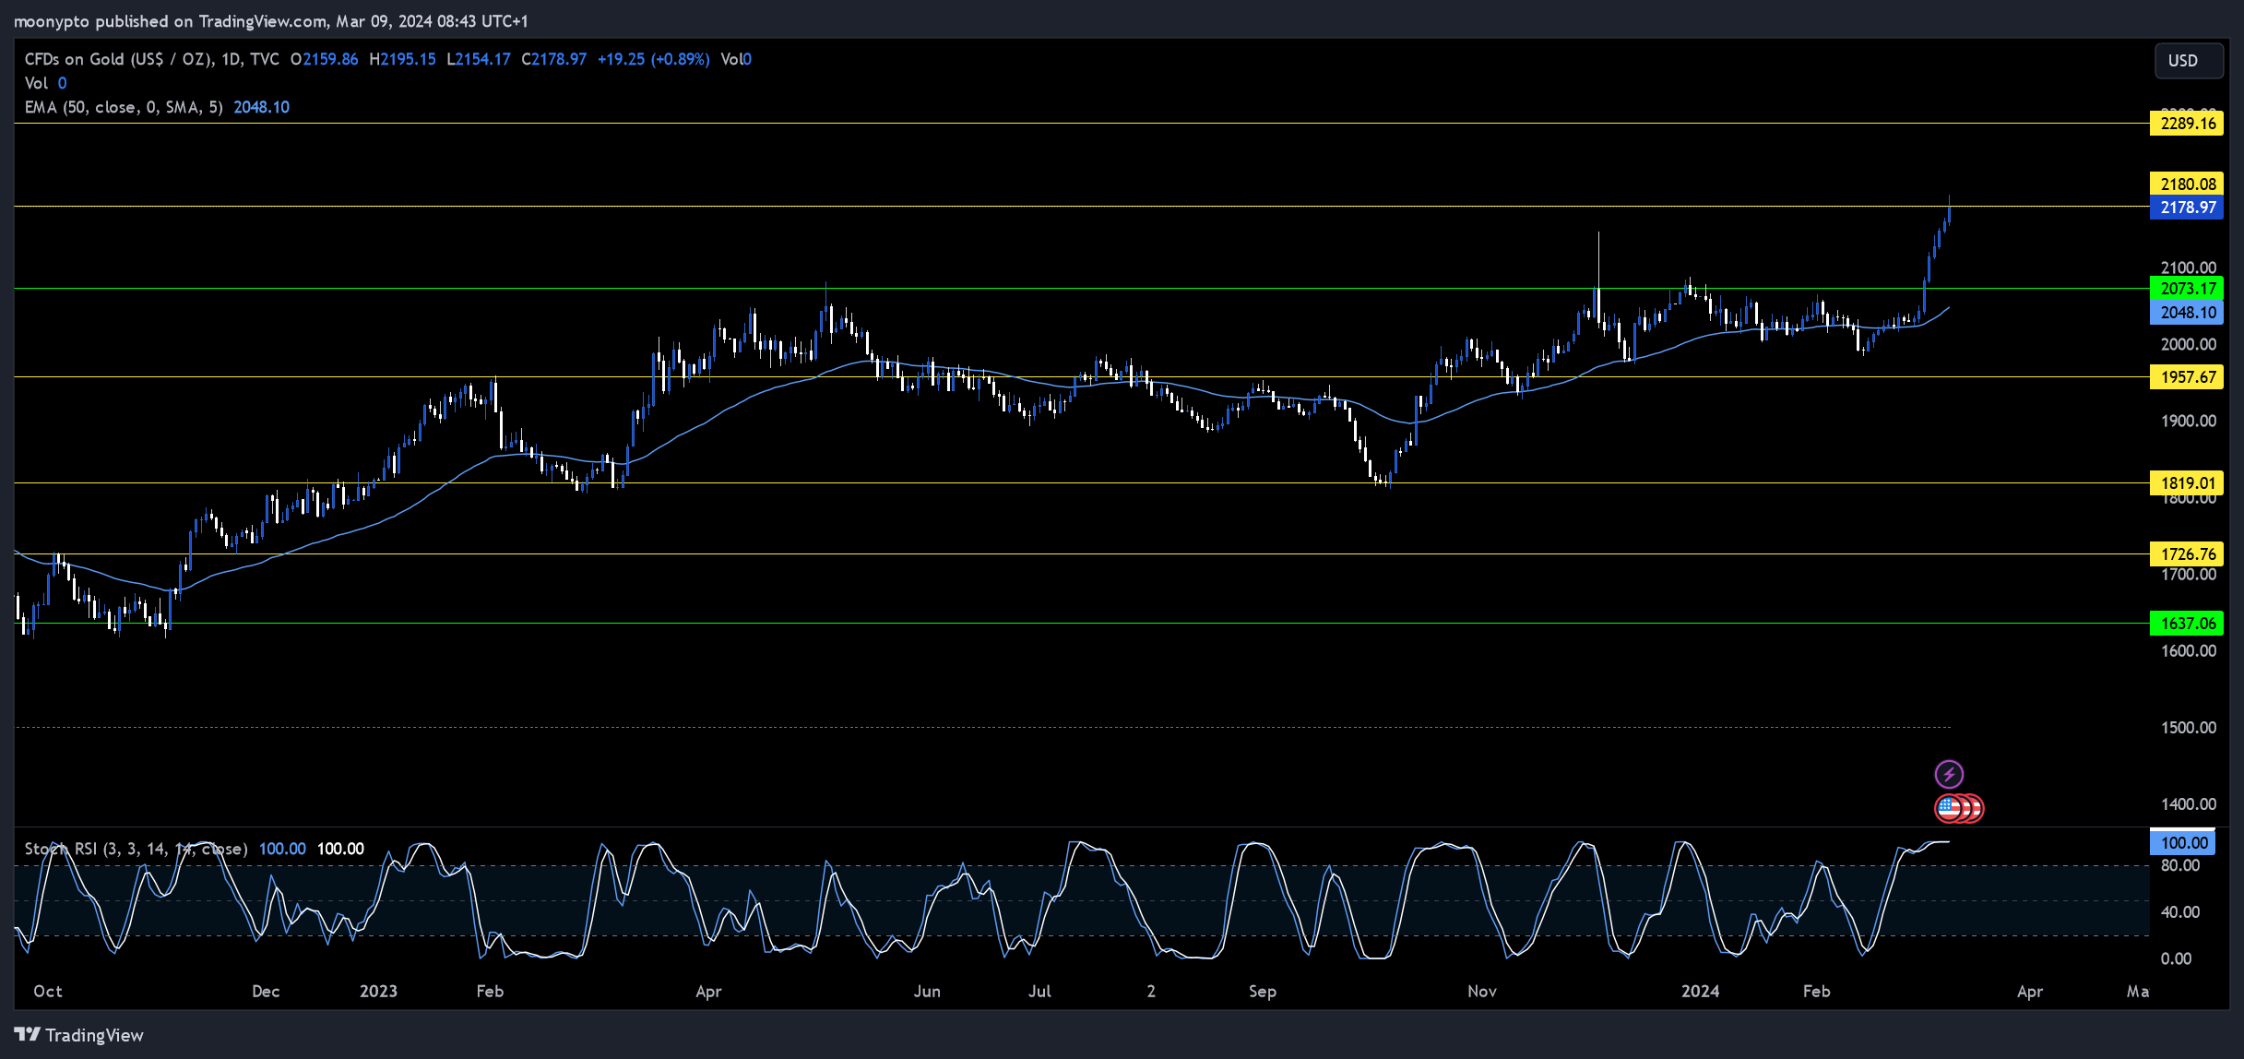The image size is (2244, 1059).
Task: Click the Jul label on the time axis
Action: click(1039, 992)
